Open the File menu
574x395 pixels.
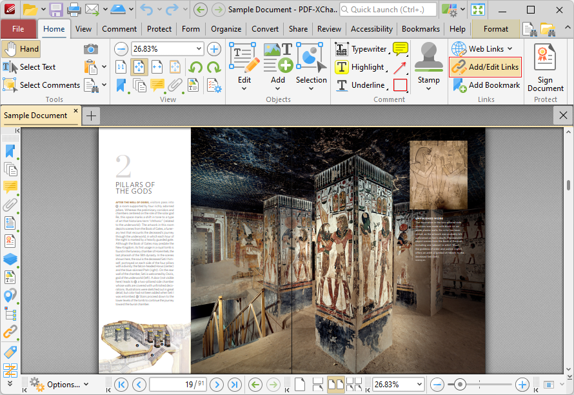click(18, 29)
